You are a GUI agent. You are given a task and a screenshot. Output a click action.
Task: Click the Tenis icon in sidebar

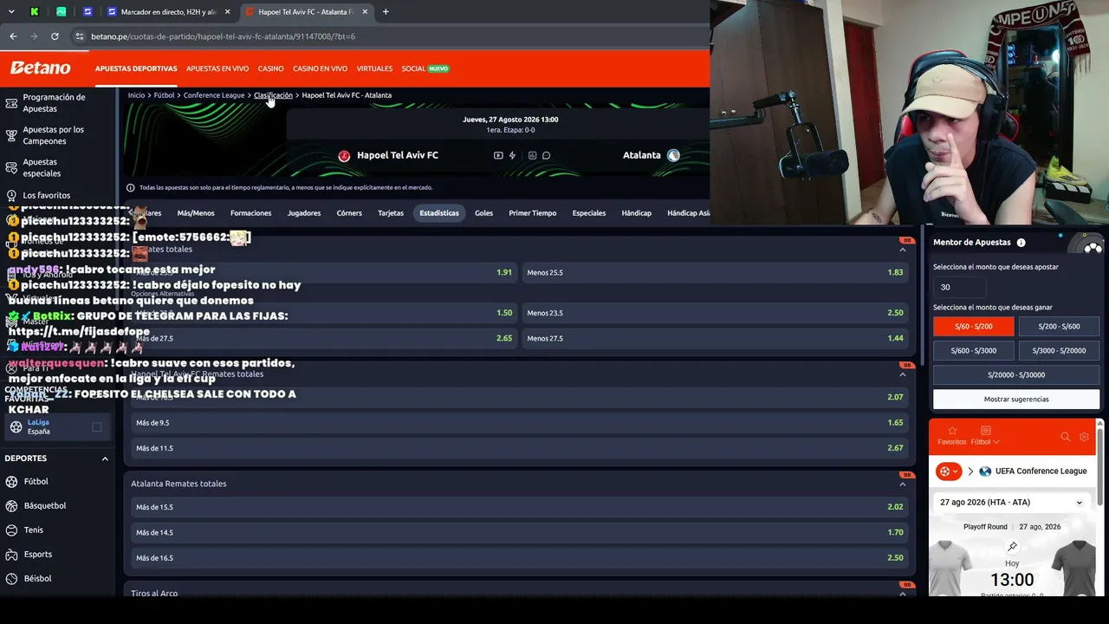11,530
